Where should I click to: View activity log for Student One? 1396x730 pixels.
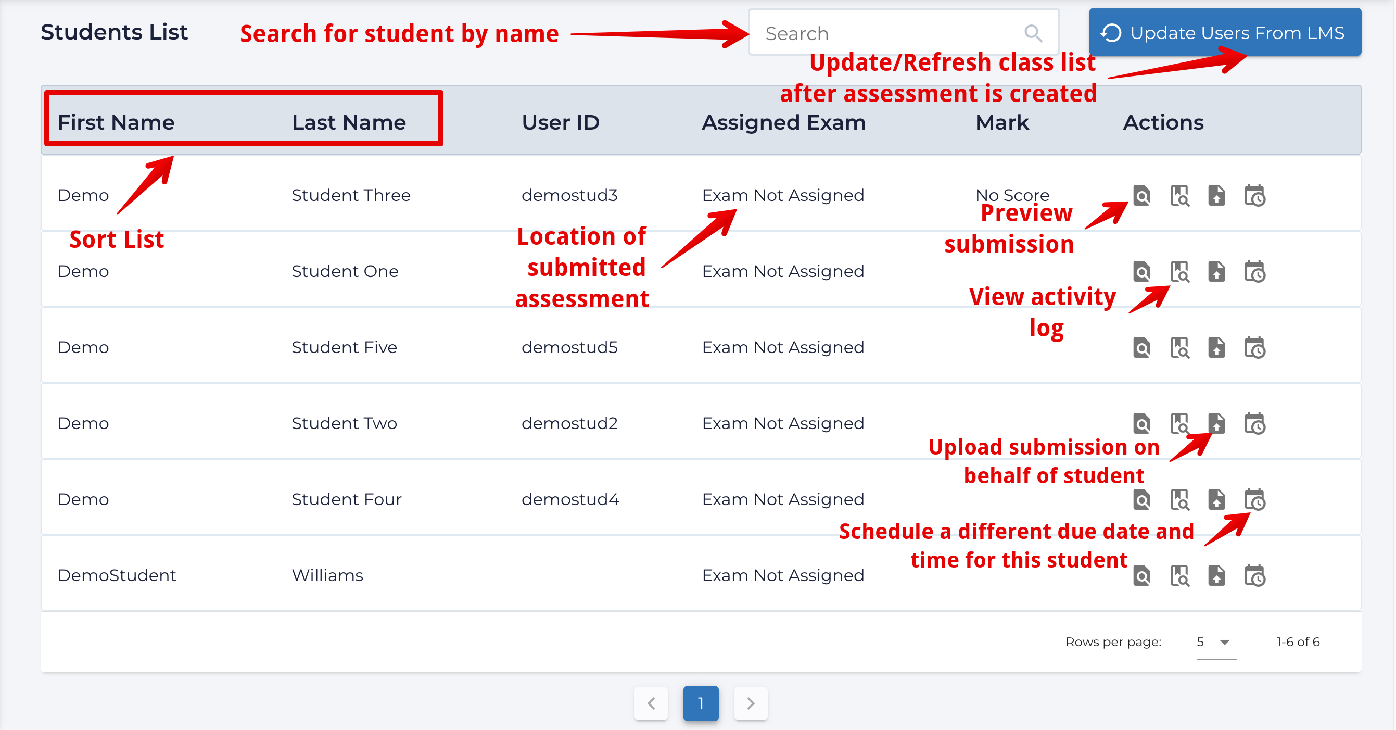[x=1179, y=271]
